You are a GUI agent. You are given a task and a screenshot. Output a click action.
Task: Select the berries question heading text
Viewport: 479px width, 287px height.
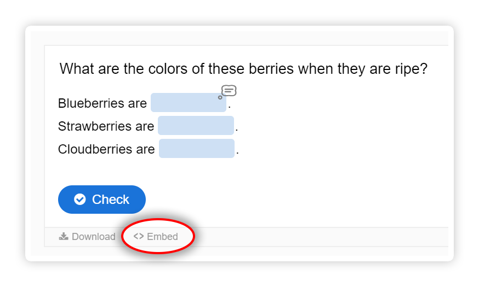point(243,69)
